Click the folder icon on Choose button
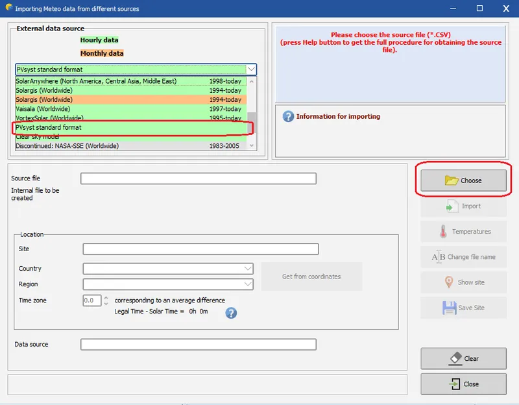The height and width of the screenshot is (405, 519). pos(452,180)
